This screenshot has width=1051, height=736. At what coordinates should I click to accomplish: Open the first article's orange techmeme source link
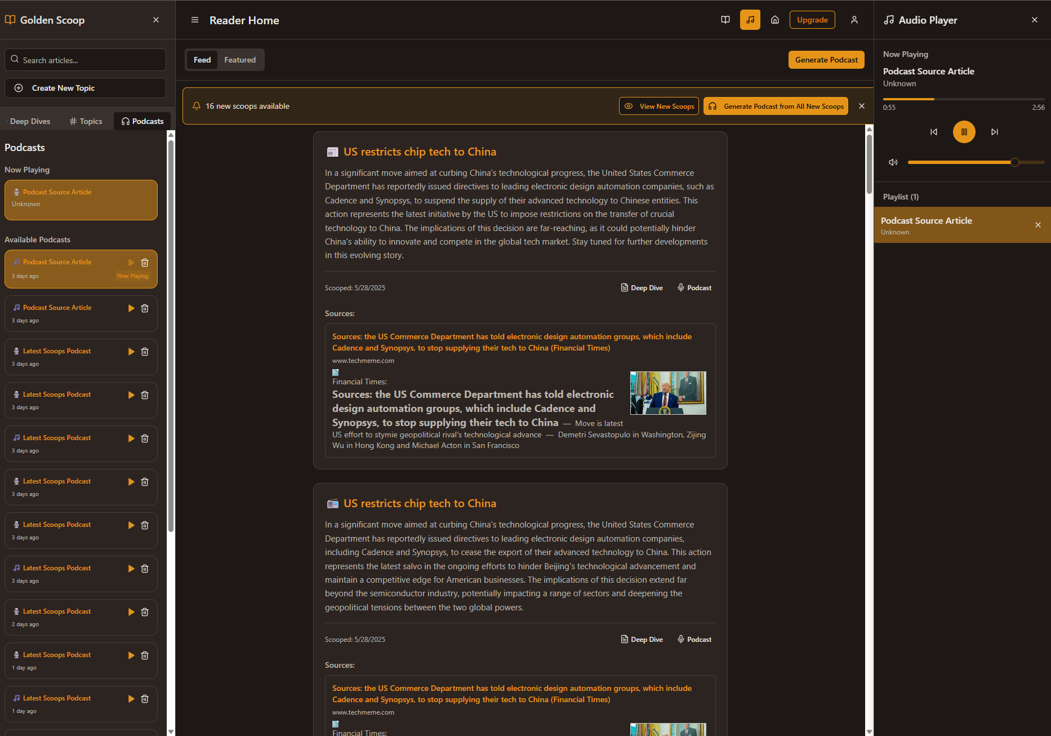(512, 342)
